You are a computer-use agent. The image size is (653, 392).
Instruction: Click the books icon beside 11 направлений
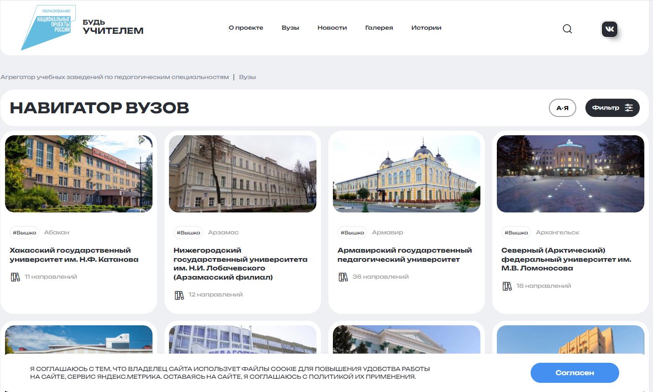[x=16, y=277]
